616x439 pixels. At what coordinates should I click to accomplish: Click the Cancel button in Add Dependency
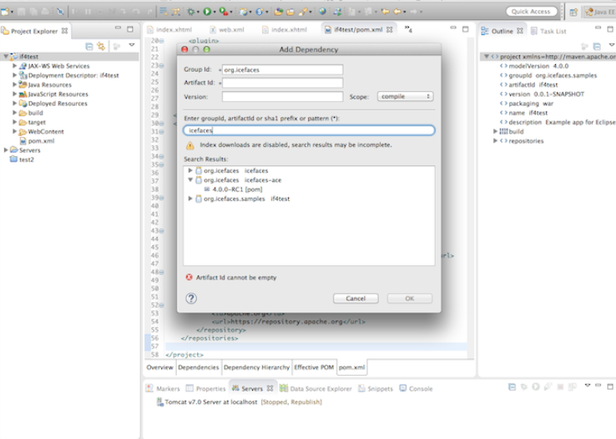(x=356, y=298)
